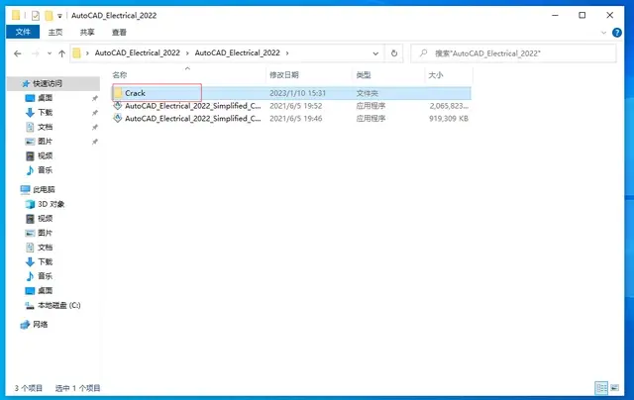Open 视频 under quick access
The image size is (634, 400).
point(45,155)
